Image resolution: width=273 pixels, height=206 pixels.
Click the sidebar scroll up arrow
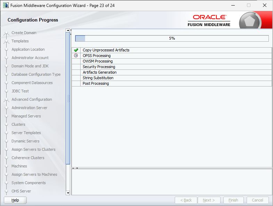(68, 31)
